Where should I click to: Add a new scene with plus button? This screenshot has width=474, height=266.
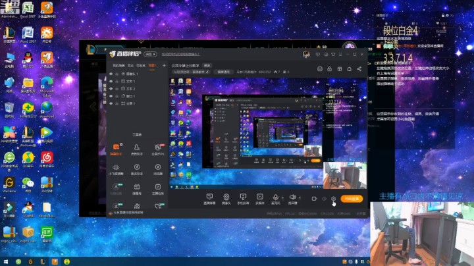pyautogui.click(x=164, y=65)
